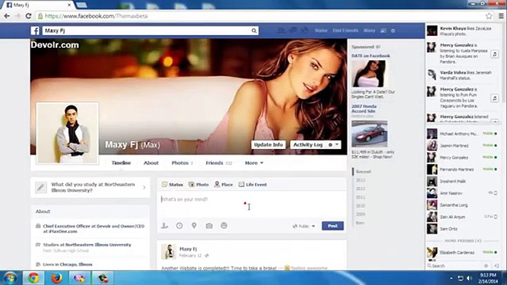Click the Chrome reload icon
Screen dimensions: 507x285
(x=28, y=16)
